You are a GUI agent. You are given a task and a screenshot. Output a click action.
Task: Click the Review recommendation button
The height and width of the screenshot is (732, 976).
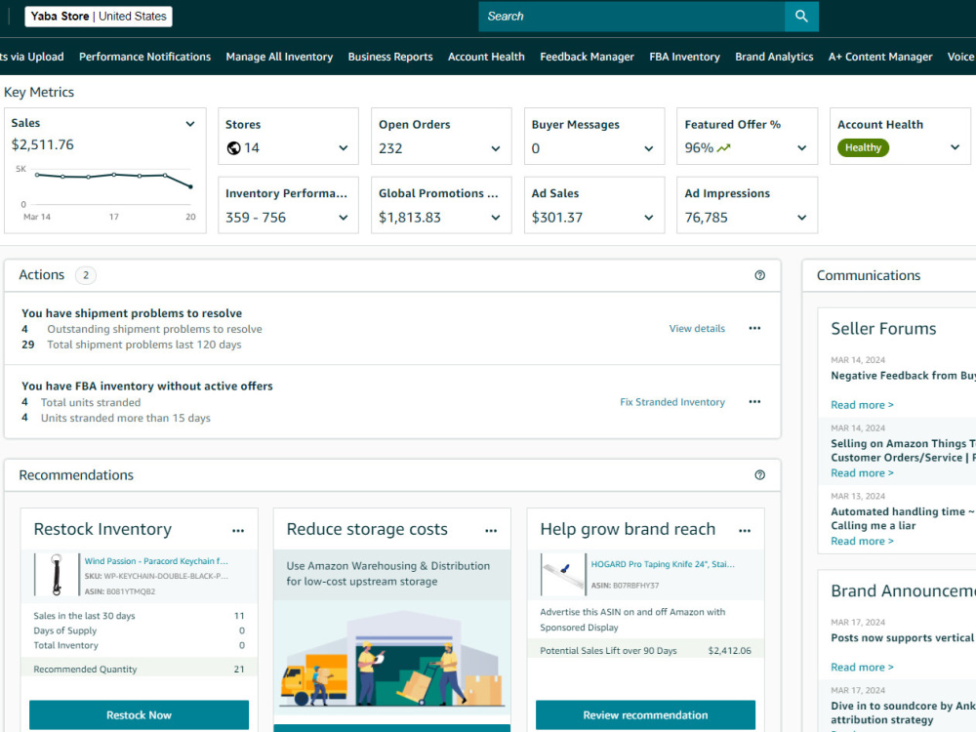pos(645,715)
